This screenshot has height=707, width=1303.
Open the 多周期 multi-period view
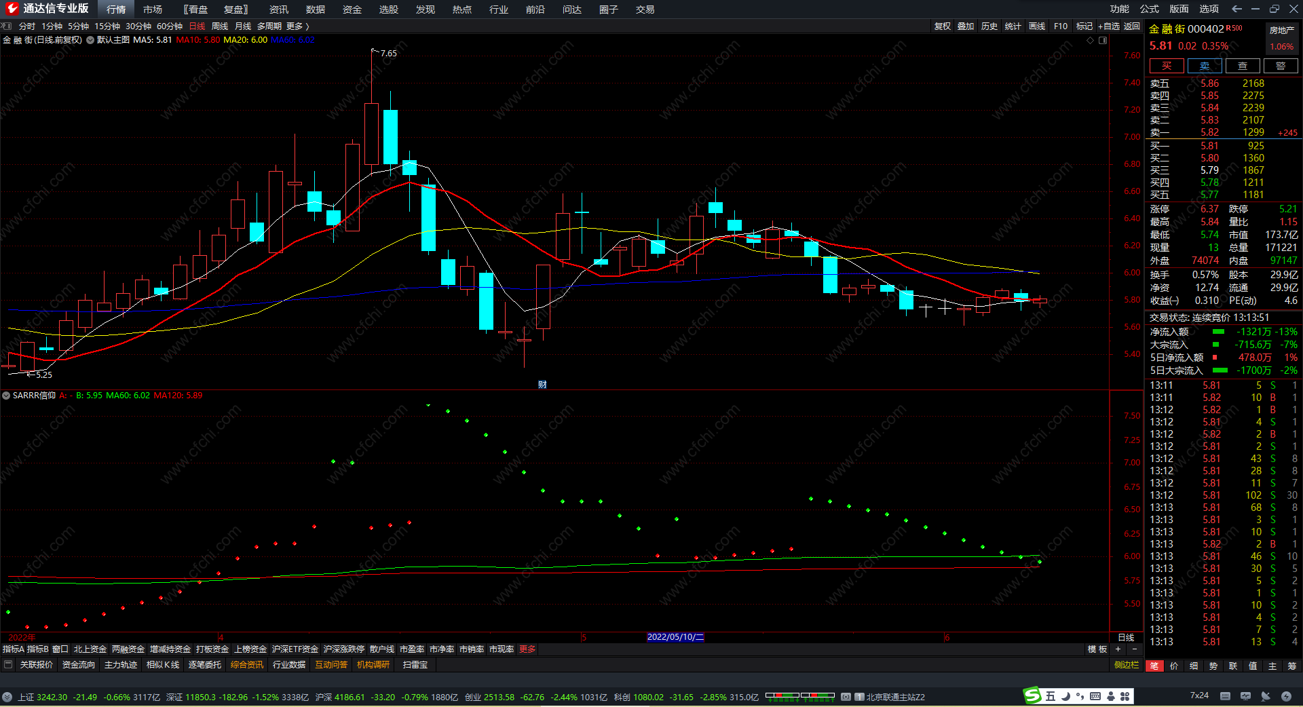(x=269, y=26)
